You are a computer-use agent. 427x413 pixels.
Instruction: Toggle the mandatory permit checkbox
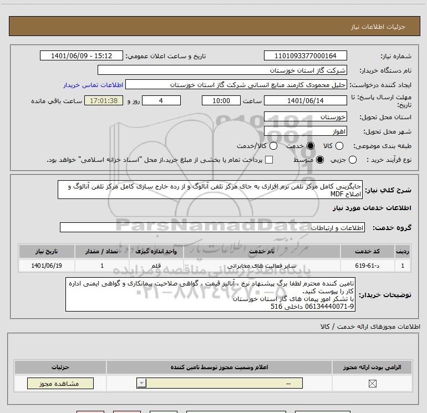(372, 384)
